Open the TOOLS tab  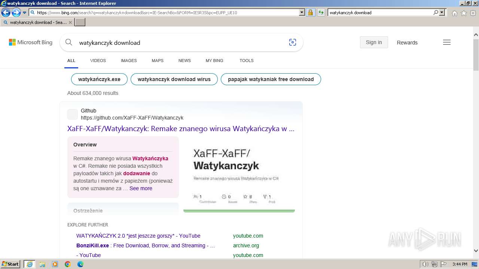click(247, 61)
